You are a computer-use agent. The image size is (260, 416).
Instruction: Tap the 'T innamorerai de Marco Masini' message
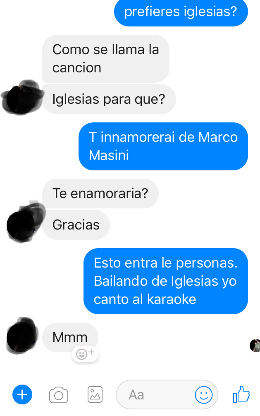click(x=163, y=146)
